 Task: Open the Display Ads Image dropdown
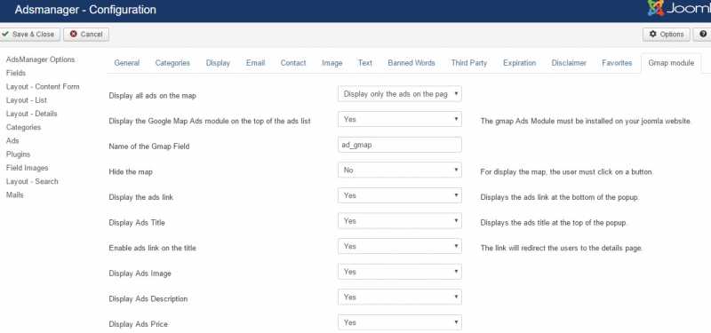coord(400,272)
